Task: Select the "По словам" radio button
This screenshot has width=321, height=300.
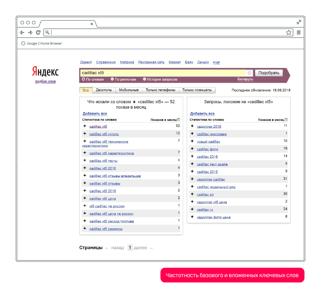Action: point(83,79)
